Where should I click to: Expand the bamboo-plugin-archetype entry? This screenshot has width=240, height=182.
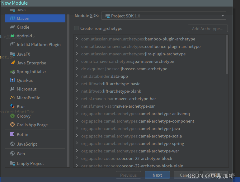coord(77,39)
